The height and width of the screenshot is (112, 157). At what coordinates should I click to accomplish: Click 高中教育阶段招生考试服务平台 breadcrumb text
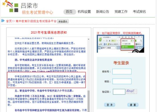(36, 21)
